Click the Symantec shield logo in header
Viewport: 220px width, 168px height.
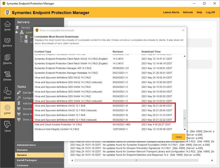pos(7,12)
